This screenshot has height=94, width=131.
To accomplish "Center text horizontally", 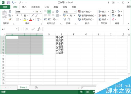I will coord(49,16).
